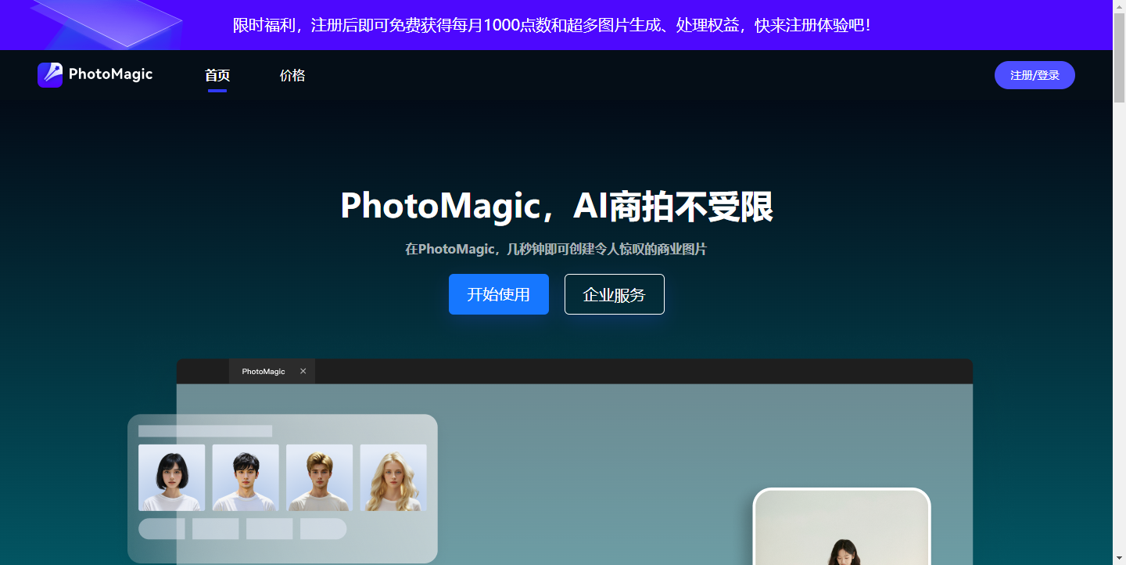1126x565 pixels.
Task: Select the brown-haired man model thumbnail
Action: [319, 477]
